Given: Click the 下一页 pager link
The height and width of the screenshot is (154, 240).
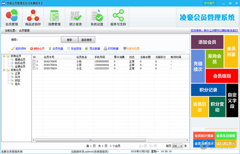Looking at the screenshot, I should tap(153, 146).
